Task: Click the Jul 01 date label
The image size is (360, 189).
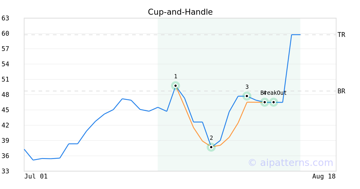Action: (36, 176)
